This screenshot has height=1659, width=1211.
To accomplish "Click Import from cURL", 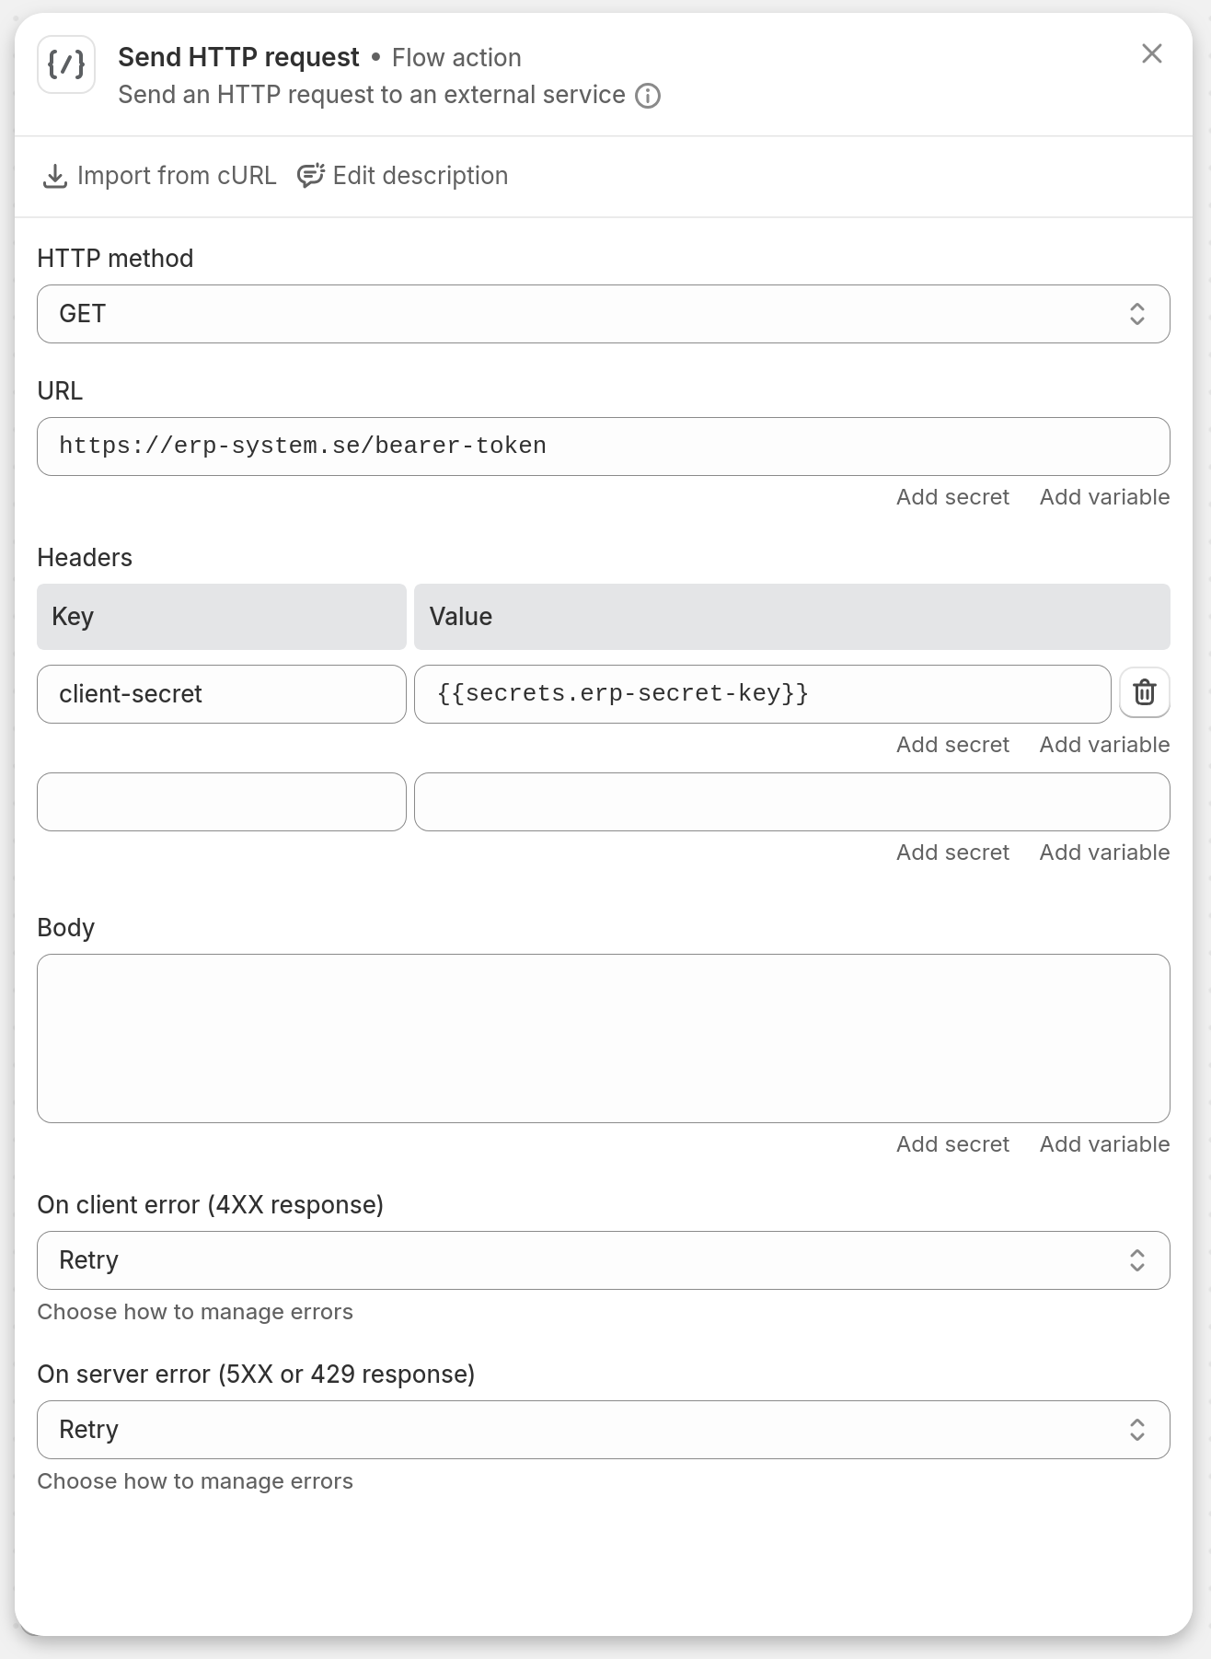I will pos(160,176).
